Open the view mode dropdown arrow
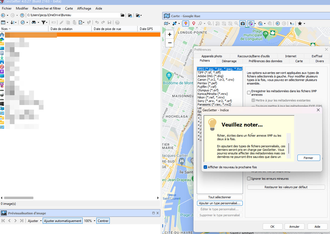This screenshot has height=234, width=330. [7, 22]
